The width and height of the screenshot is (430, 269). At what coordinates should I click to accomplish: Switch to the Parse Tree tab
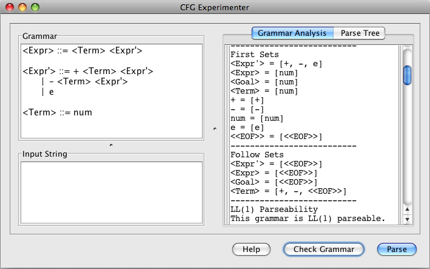coord(360,33)
